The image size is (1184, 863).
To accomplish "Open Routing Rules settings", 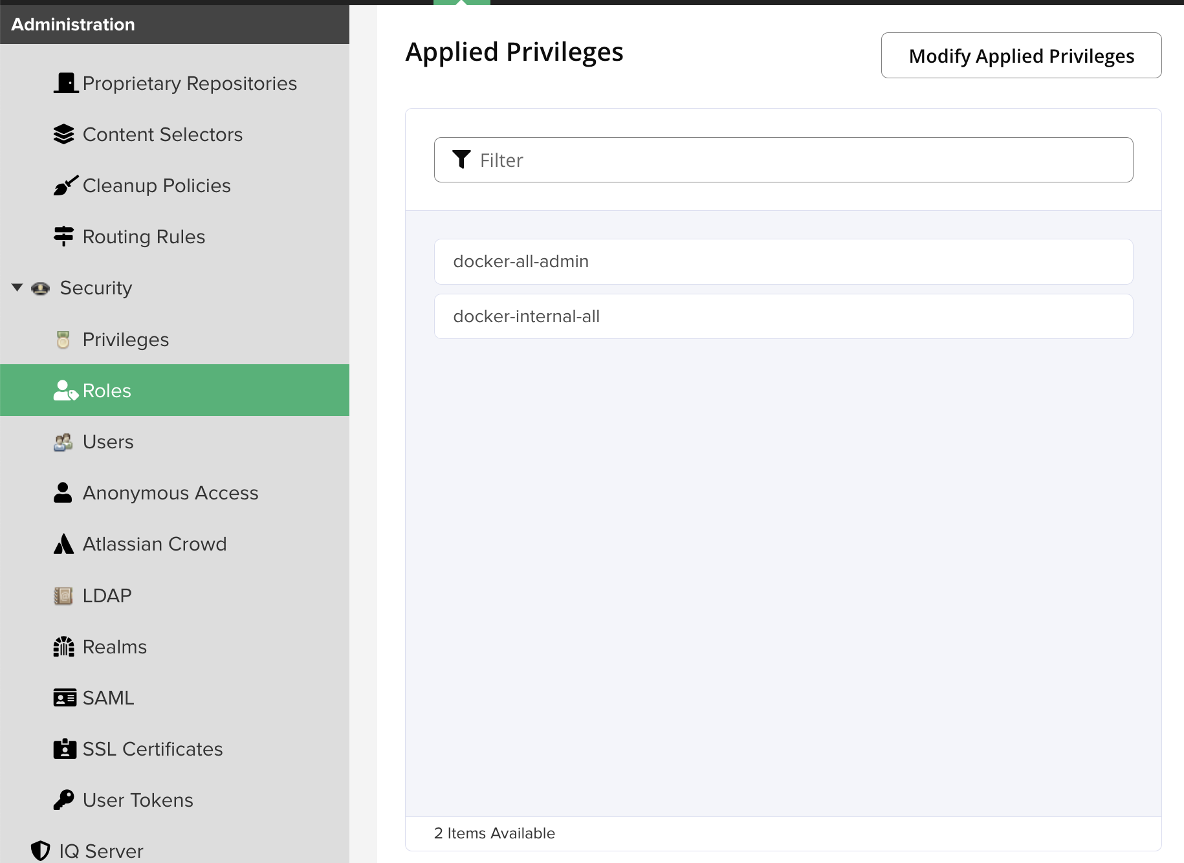I will click(x=144, y=236).
